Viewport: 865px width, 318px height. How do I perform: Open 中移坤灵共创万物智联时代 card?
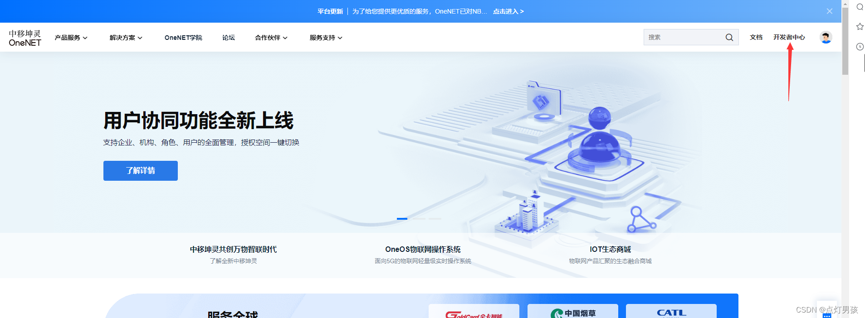click(x=233, y=255)
